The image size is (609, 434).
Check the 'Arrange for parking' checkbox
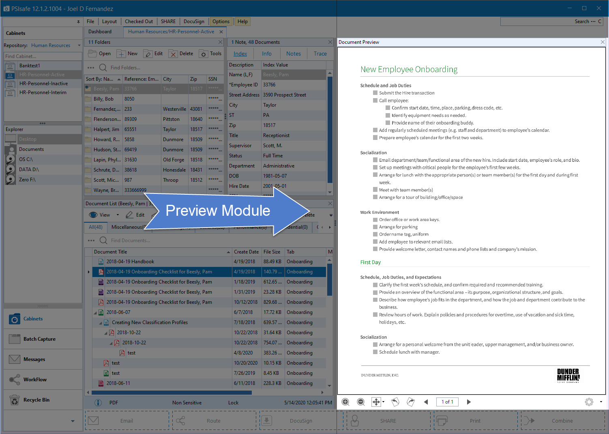point(375,227)
